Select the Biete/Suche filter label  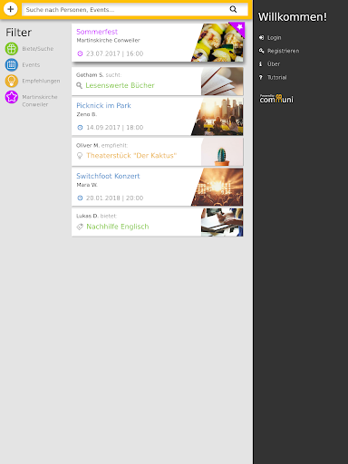coord(38,49)
